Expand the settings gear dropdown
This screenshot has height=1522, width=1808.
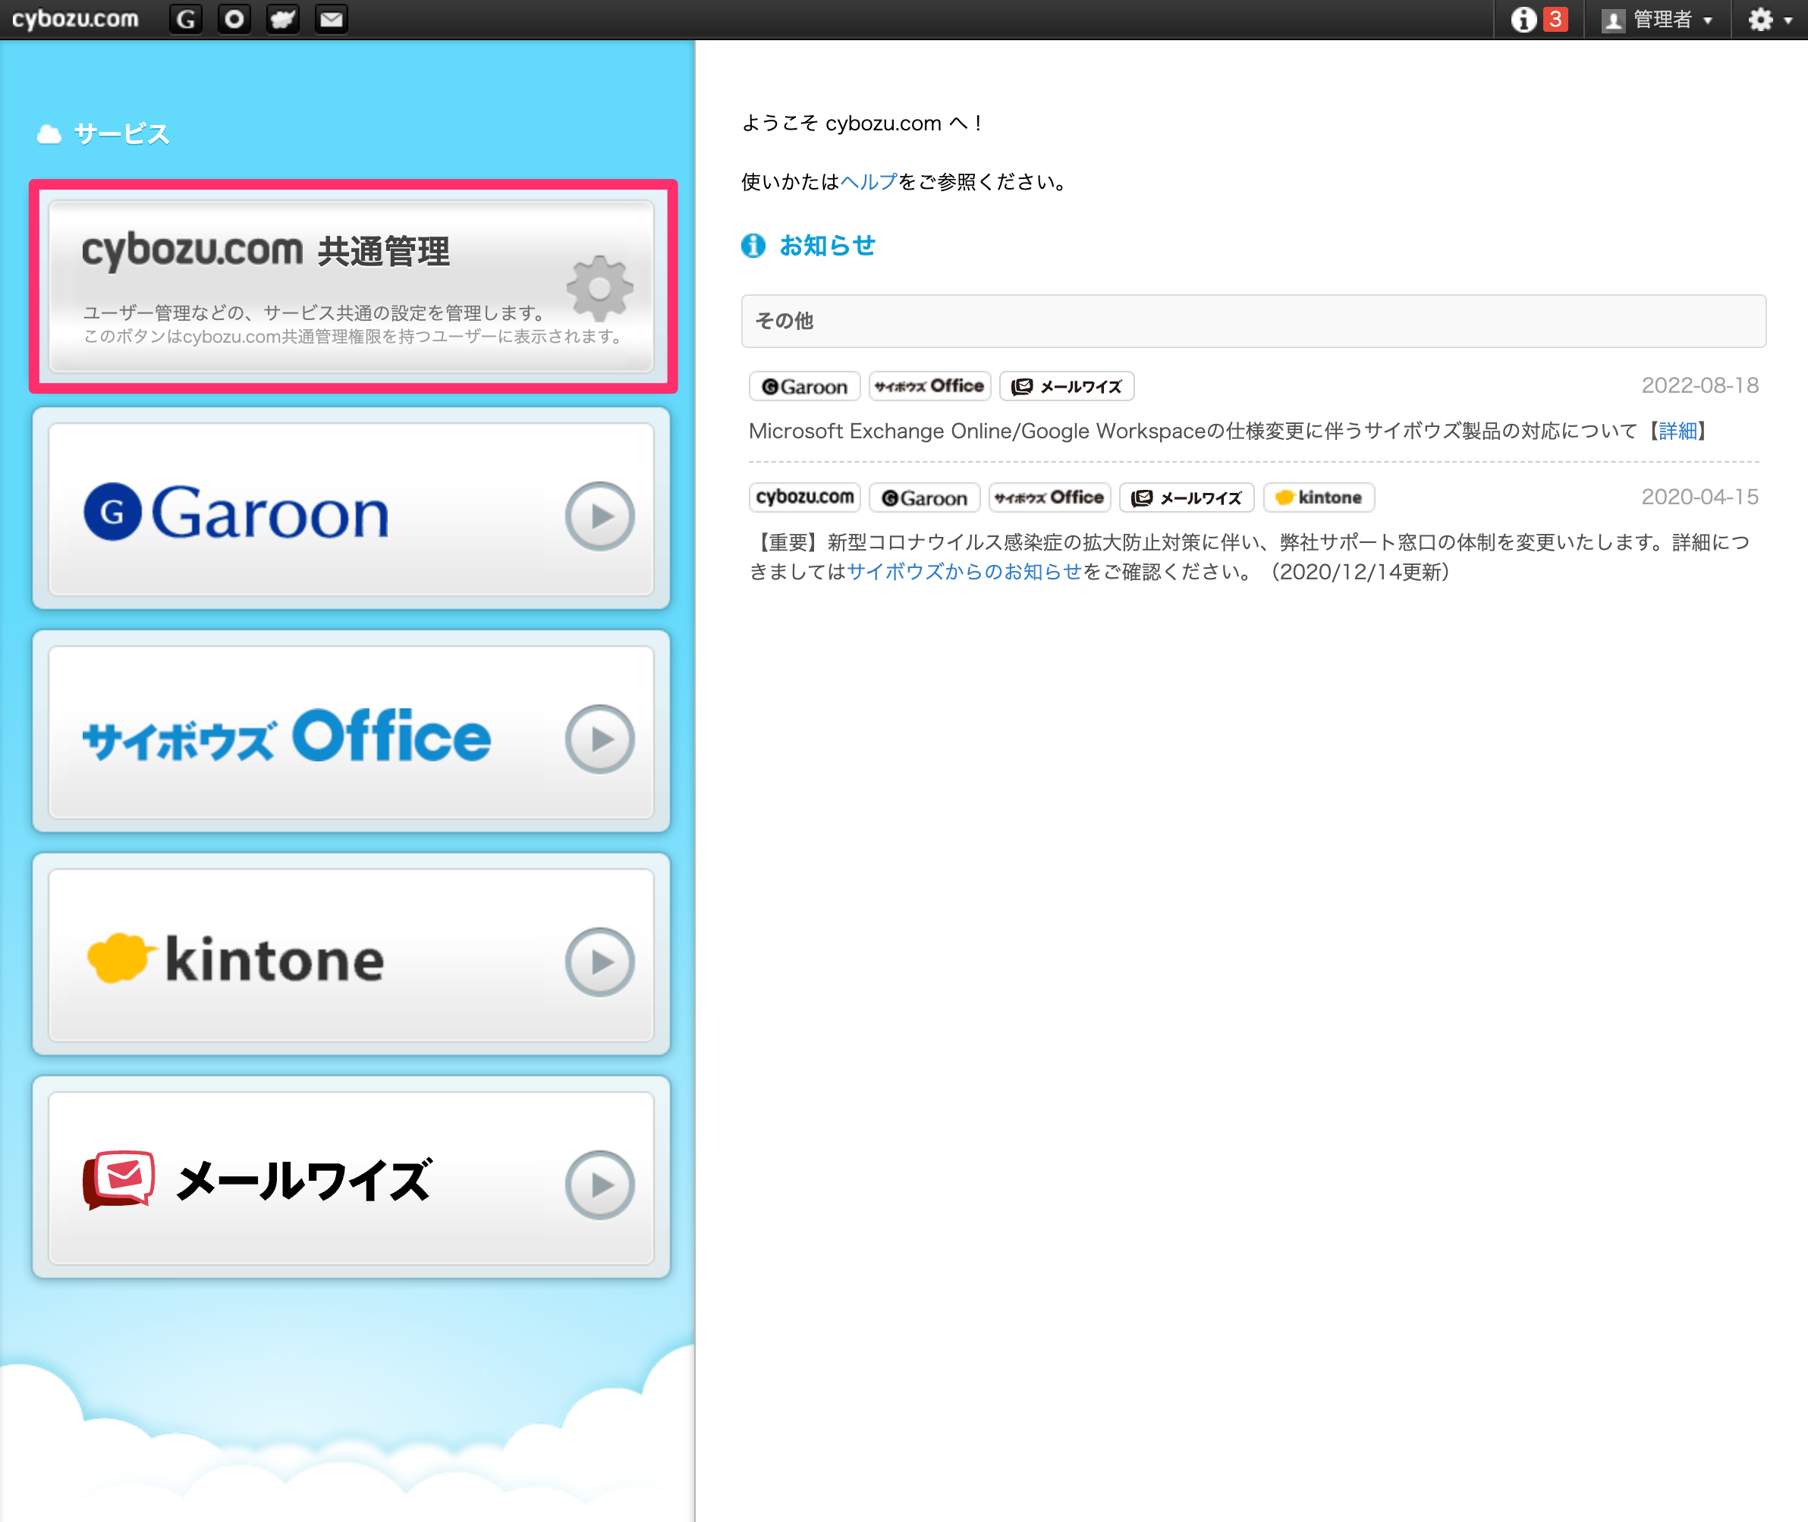(1769, 19)
